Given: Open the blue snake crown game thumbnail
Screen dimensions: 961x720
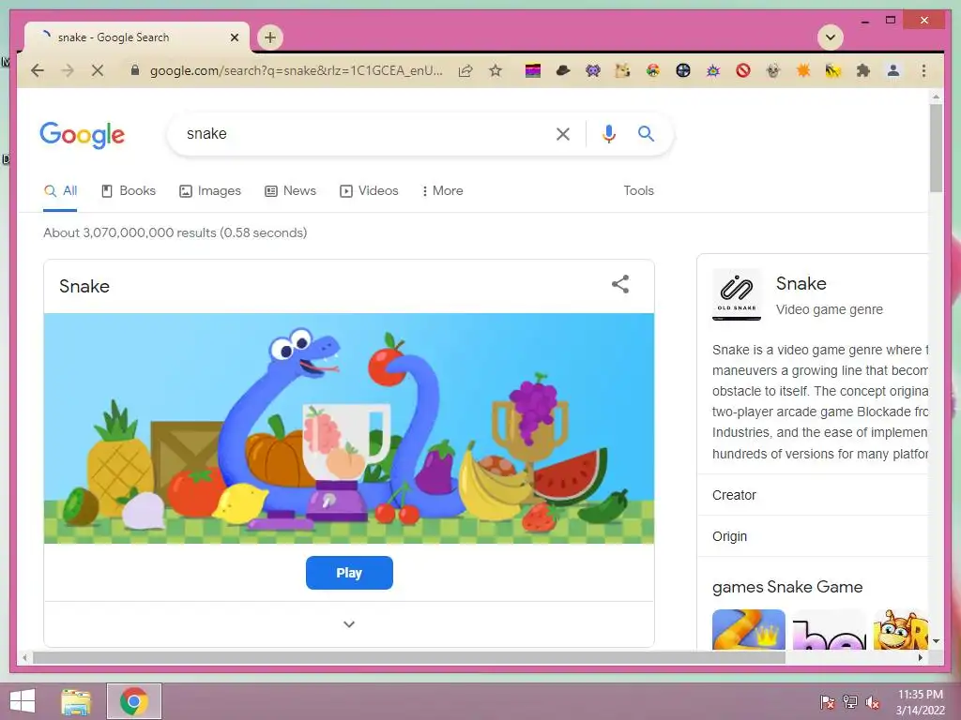Looking at the screenshot, I should (x=748, y=629).
